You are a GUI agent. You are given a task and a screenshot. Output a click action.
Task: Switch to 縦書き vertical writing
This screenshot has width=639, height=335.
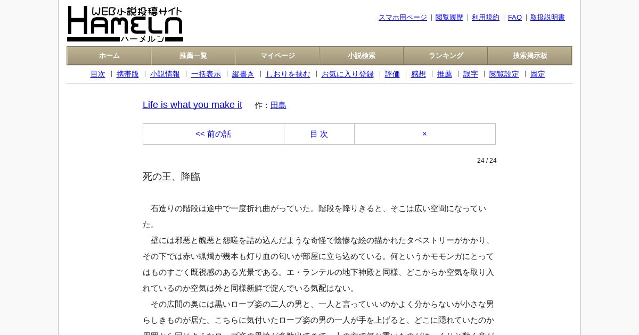243,74
